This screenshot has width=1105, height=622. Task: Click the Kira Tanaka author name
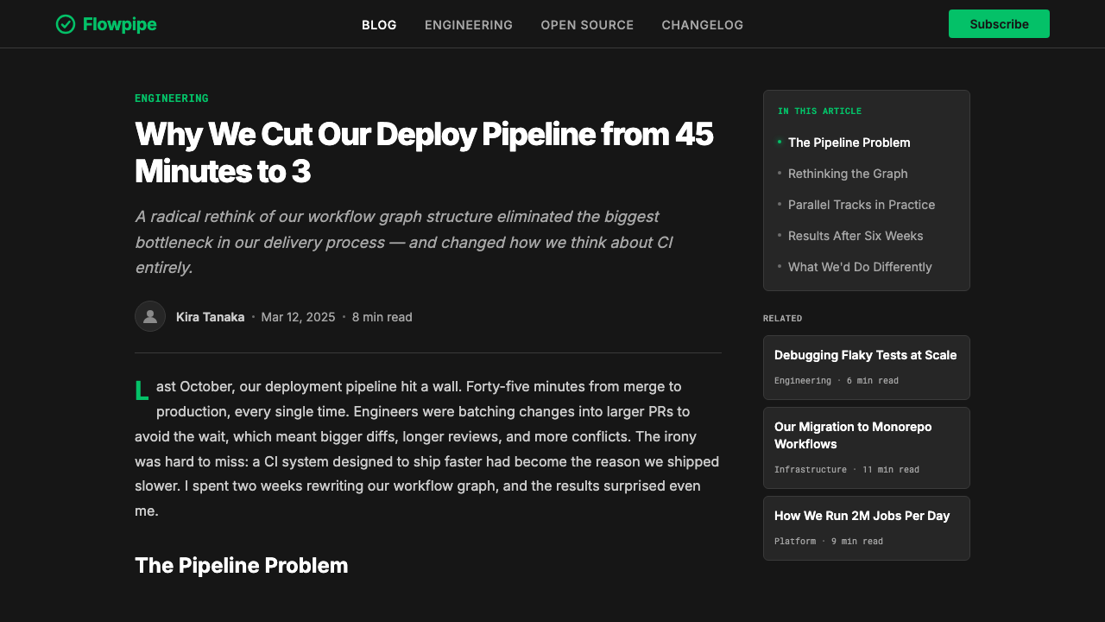210,317
